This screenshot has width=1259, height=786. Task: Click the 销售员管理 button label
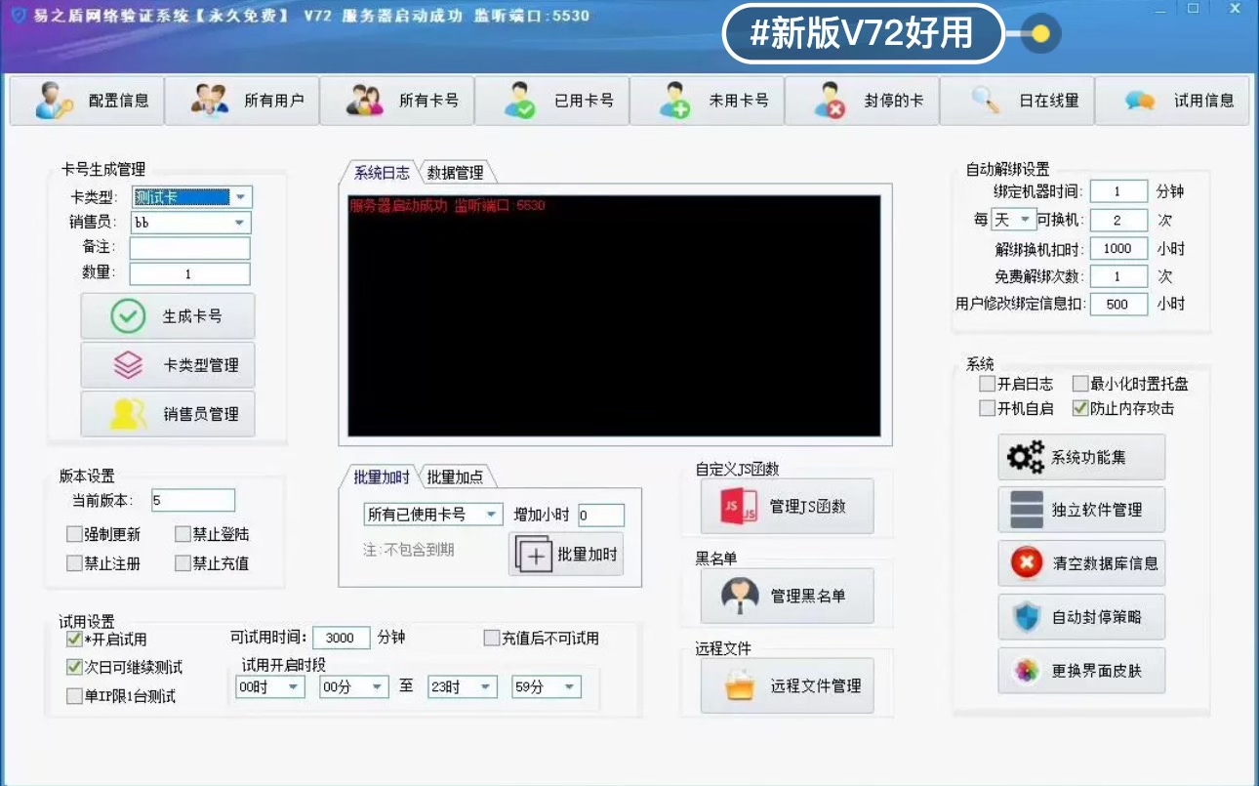(x=201, y=414)
